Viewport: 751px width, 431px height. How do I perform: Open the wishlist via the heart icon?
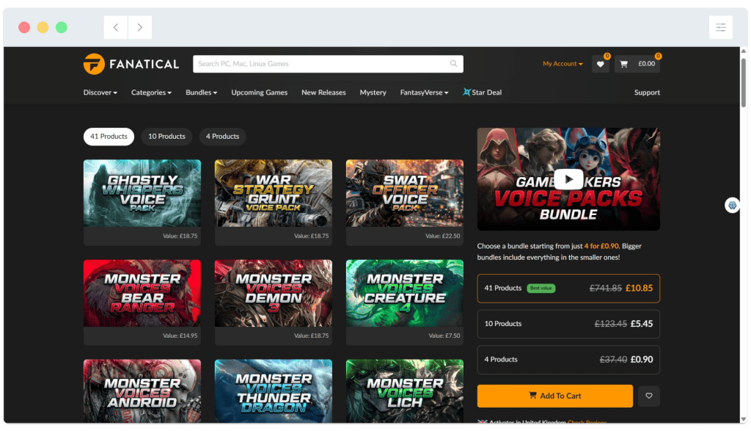click(x=601, y=64)
